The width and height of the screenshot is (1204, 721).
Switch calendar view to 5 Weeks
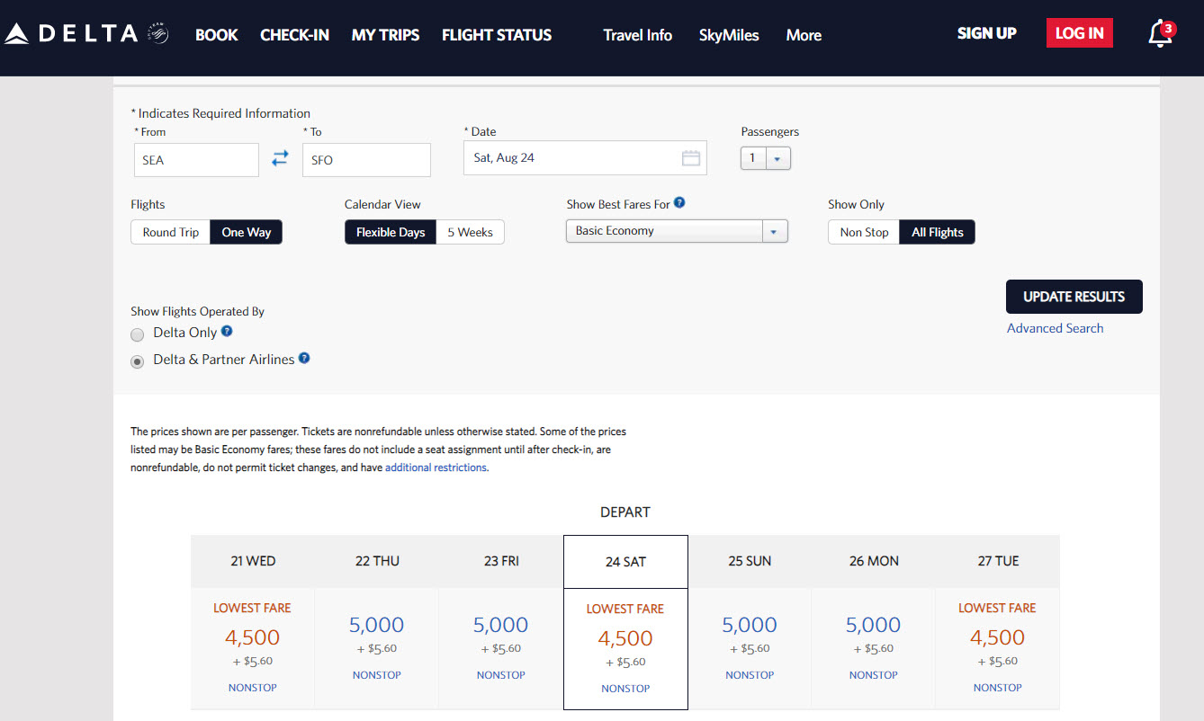(x=471, y=232)
